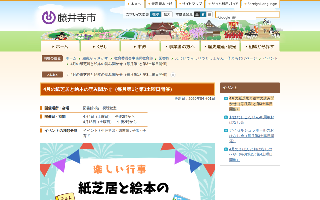Click the date 4月4日（土曜日） 午後2時から
The height and width of the screenshot is (200, 320).
click(109, 116)
